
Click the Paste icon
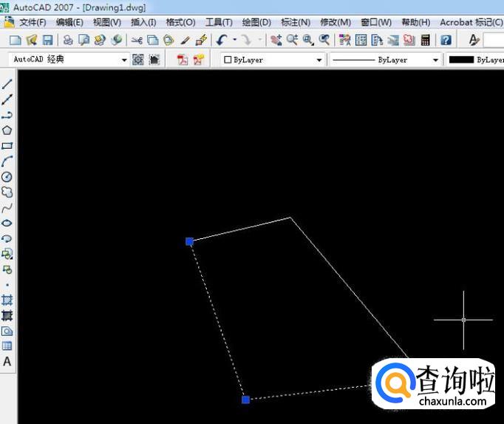(x=168, y=40)
